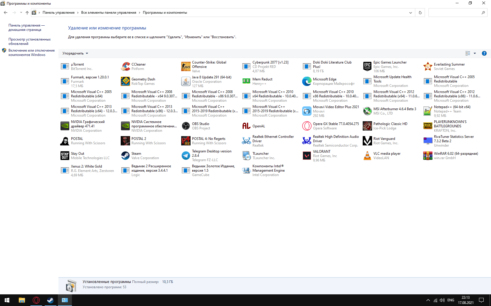The image size is (491, 306).
Task: Go to Панель управления breadcrumb
Action: click(58, 13)
